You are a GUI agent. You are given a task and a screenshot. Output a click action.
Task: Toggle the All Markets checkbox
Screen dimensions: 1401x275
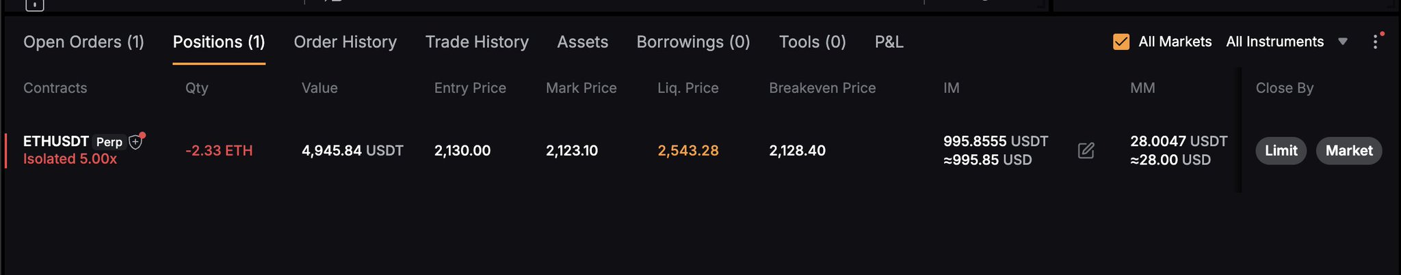click(1121, 42)
